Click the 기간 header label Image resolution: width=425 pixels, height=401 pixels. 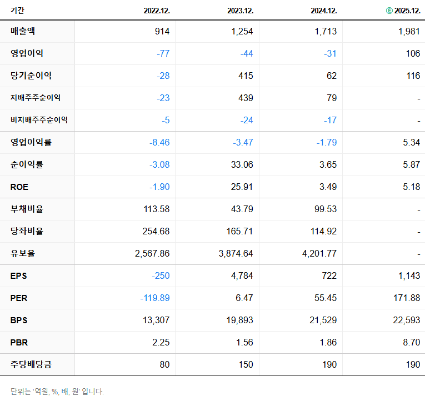(x=17, y=11)
